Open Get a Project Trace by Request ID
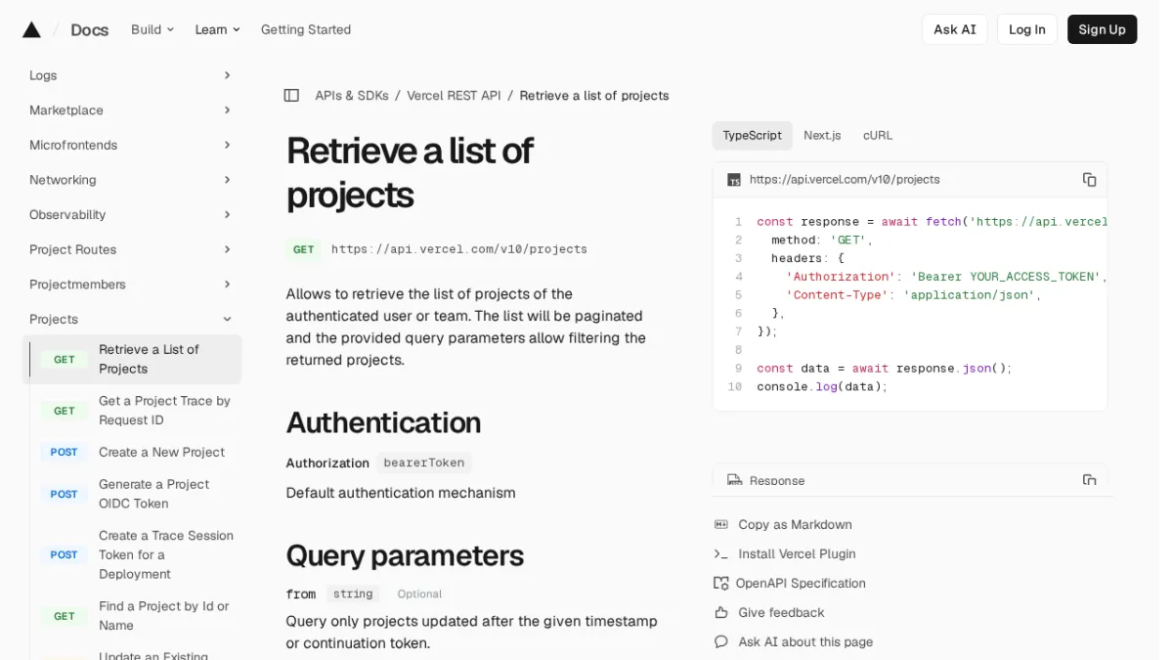The image size is (1173, 660). point(132,411)
